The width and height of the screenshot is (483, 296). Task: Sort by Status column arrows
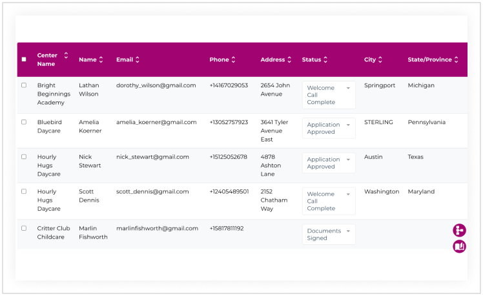point(325,60)
